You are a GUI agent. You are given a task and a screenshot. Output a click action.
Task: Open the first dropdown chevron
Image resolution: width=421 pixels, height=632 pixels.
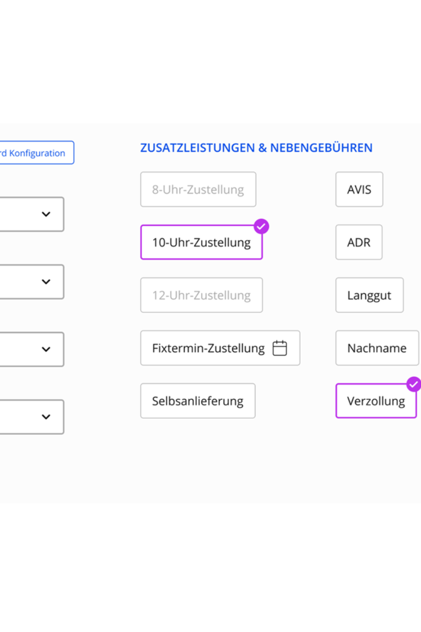coord(46,214)
